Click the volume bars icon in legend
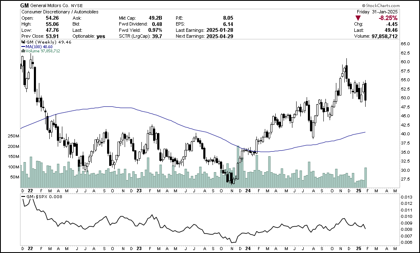This screenshot has width=420, height=253. coord(23,51)
